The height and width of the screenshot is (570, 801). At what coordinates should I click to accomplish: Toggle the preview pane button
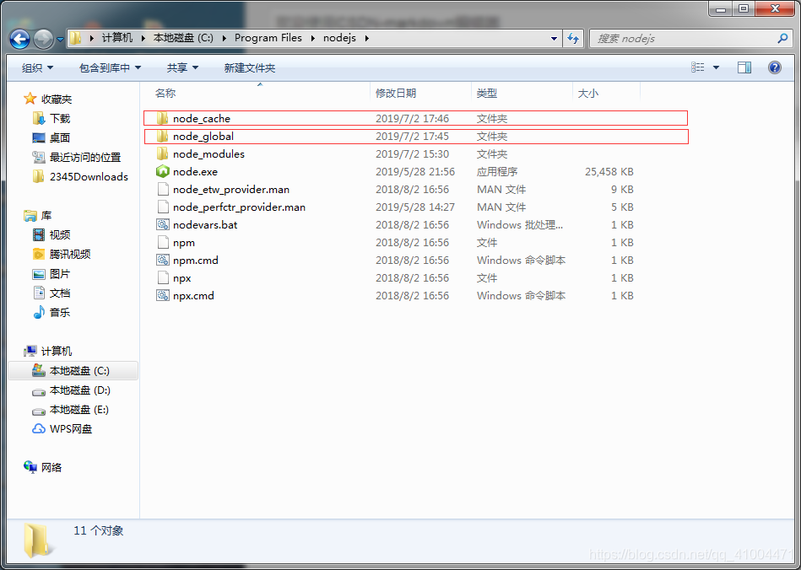click(x=744, y=67)
